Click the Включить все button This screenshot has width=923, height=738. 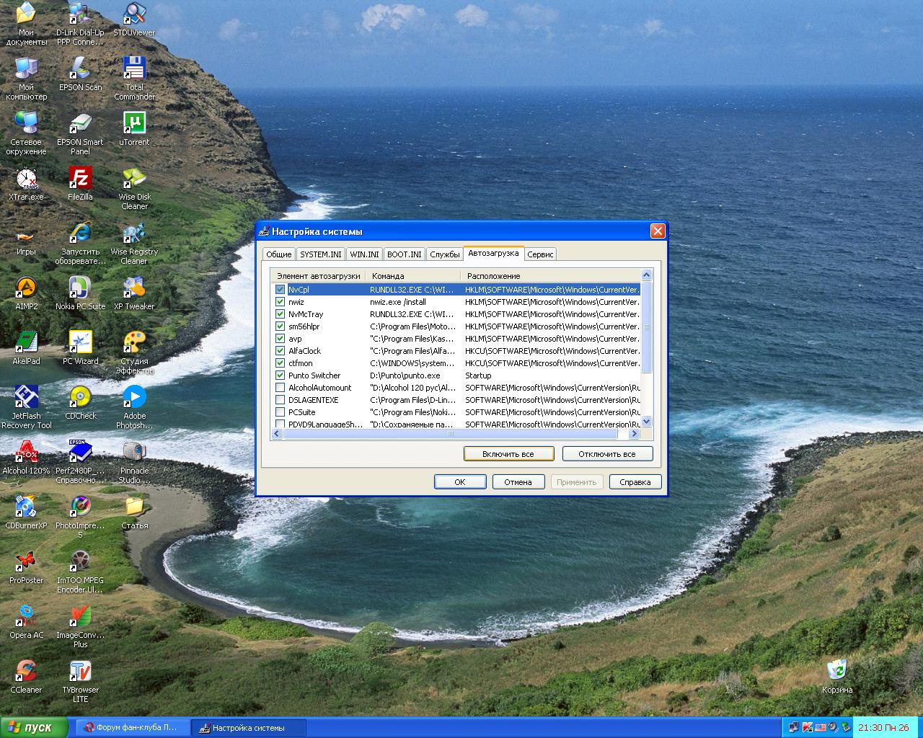click(508, 454)
